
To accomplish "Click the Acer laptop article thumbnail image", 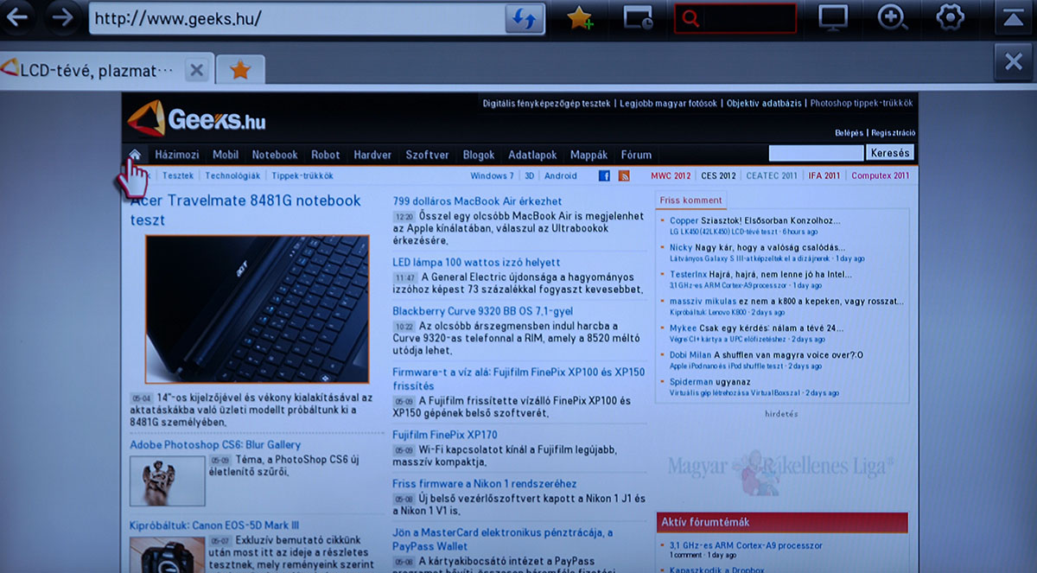I will click(x=257, y=309).
